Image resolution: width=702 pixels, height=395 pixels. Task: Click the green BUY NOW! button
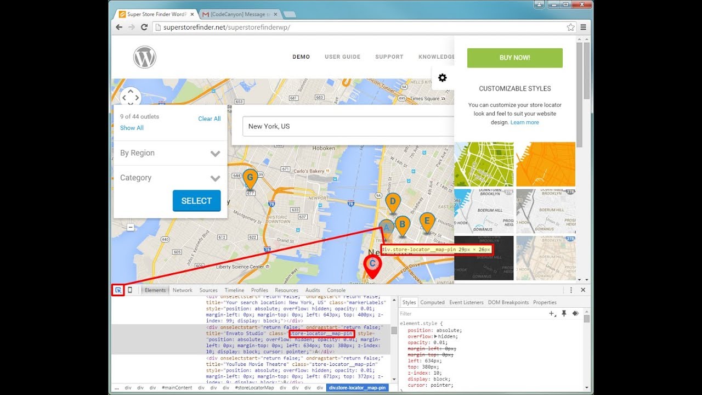pos(515,58)
